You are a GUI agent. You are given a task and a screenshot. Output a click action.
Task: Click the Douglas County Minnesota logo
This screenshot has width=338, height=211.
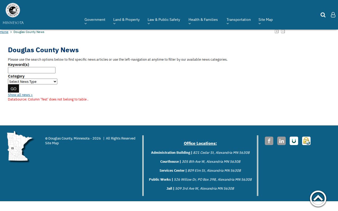pos(13,14)
